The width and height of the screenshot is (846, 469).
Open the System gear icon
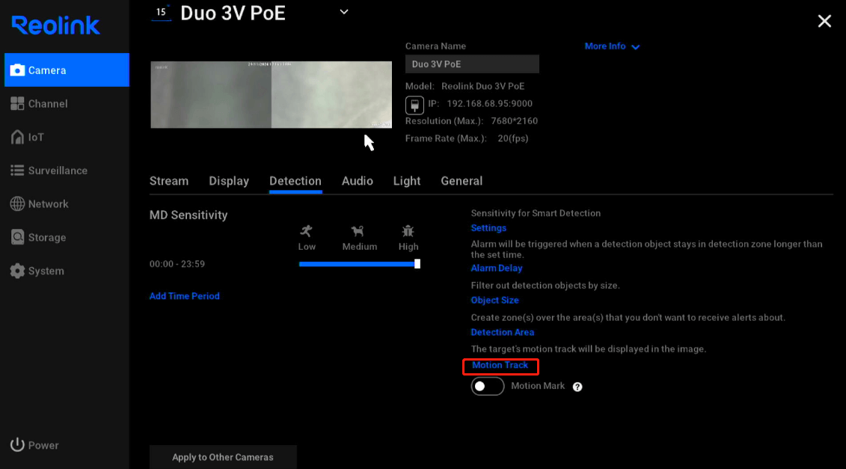pyautogui.click(x=17, y=271)
